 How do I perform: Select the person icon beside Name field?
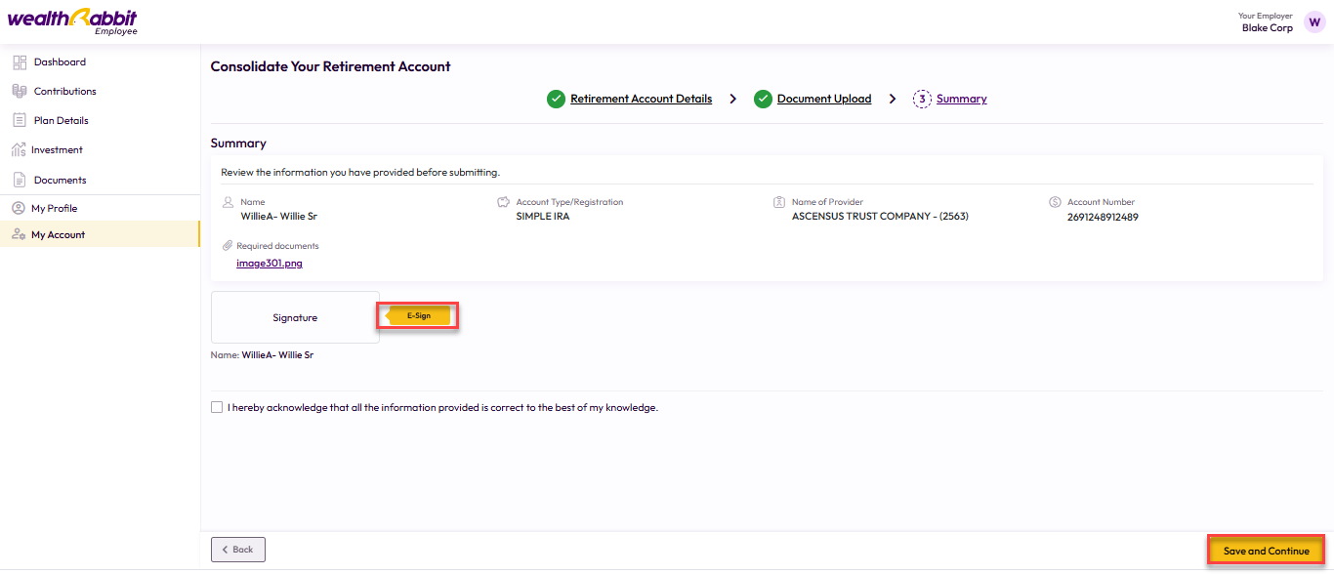coord(229,202)
